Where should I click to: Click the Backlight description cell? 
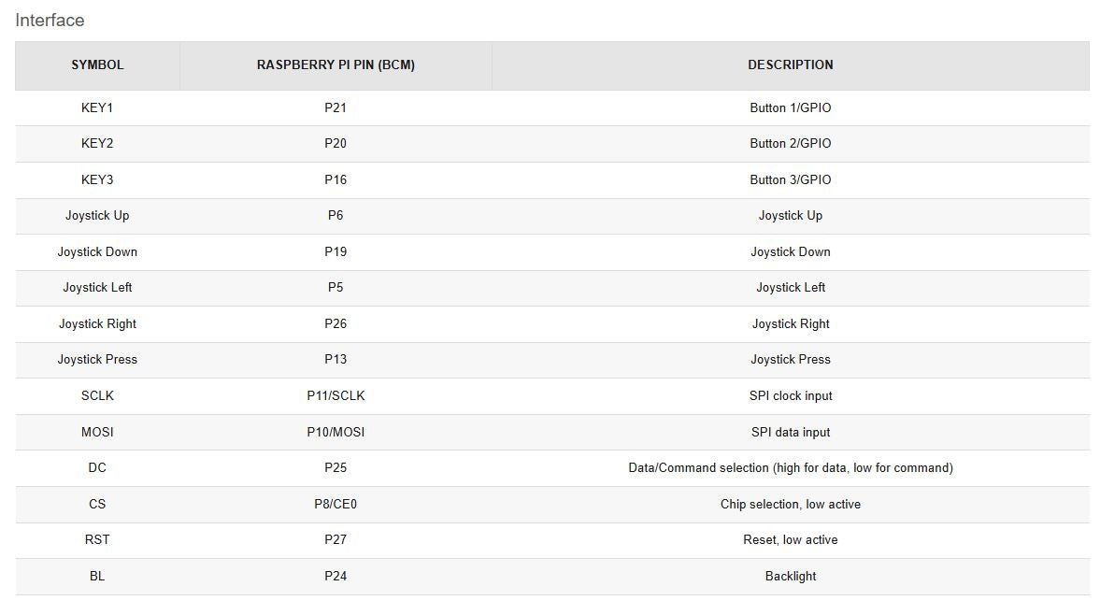(x=790, y=576)
